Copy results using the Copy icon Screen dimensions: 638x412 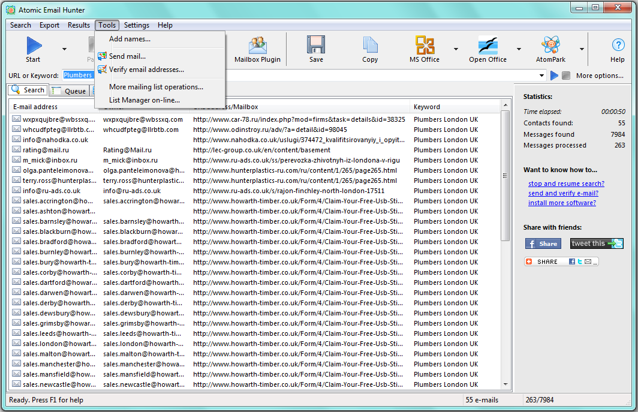[370, 45]
